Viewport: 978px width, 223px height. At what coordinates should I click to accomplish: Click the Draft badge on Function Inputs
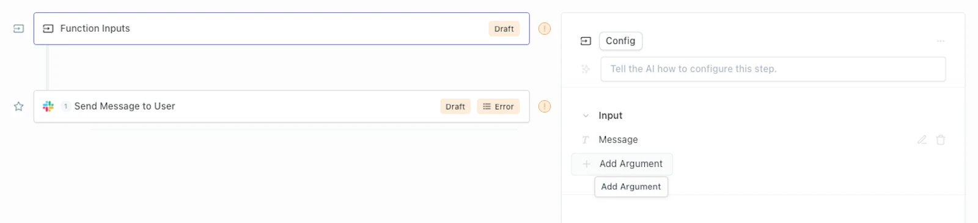(504, 29)
